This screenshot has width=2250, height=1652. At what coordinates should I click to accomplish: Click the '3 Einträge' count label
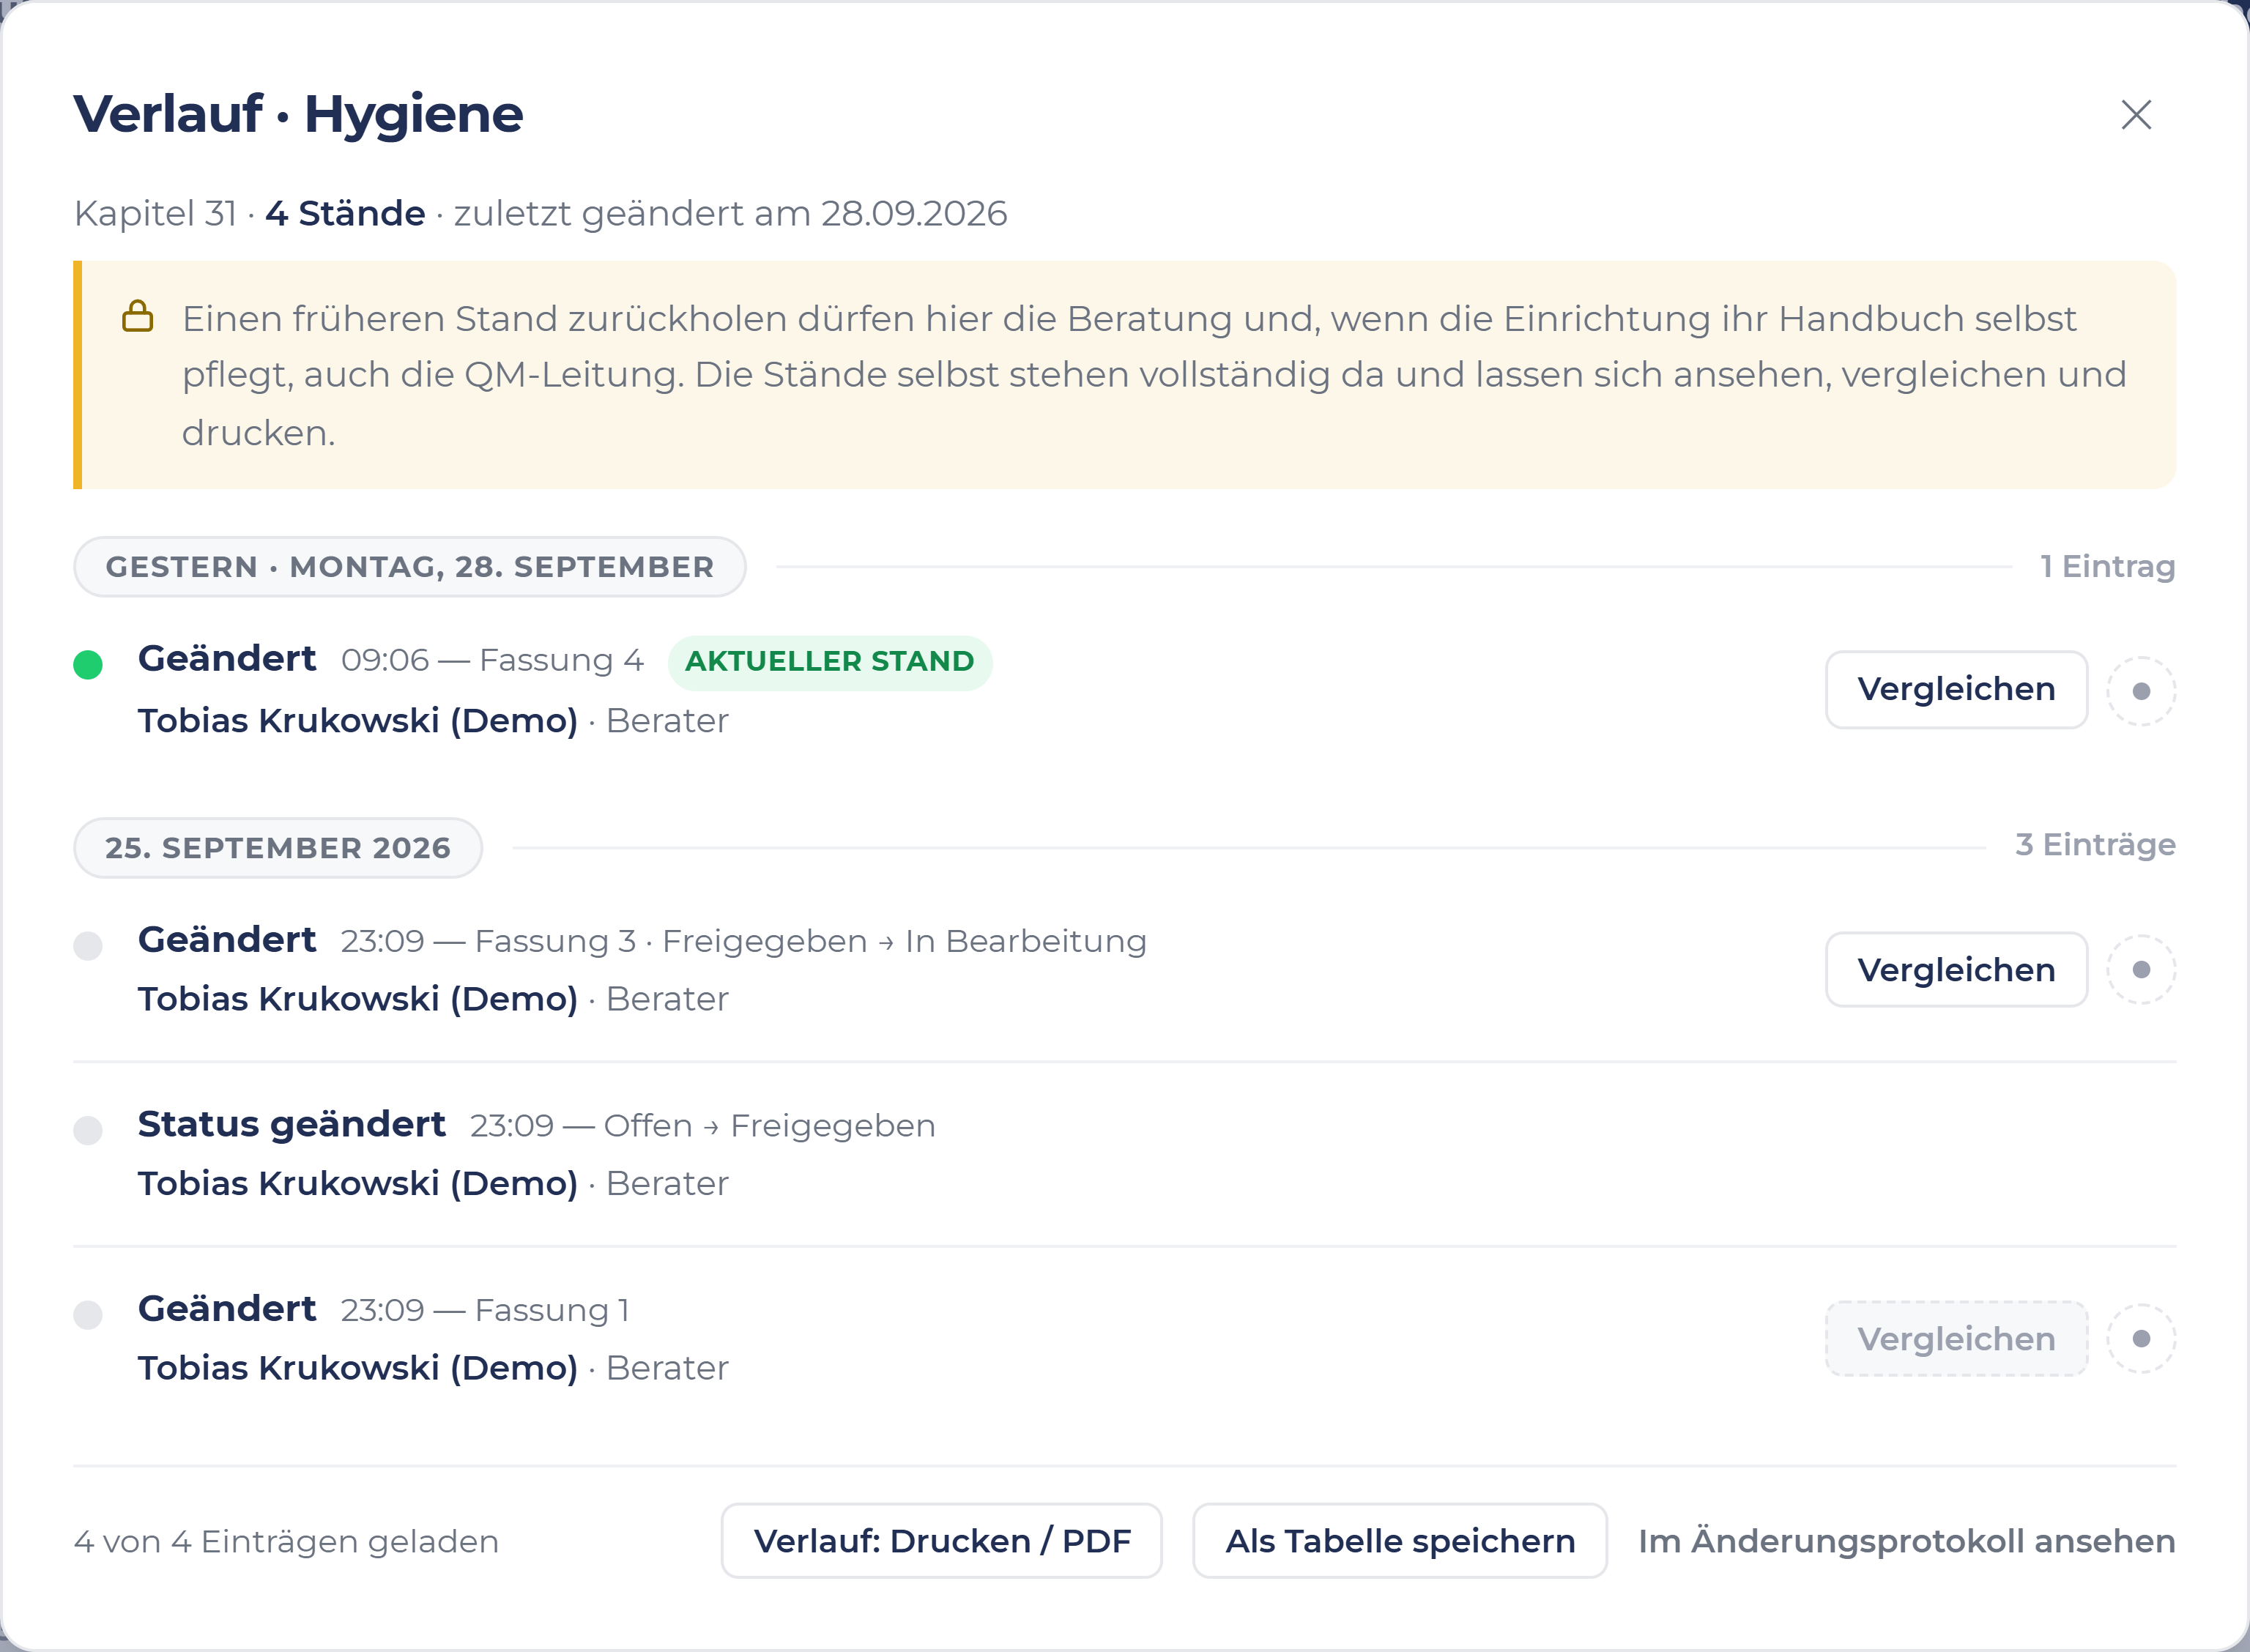coord(2095,845)
